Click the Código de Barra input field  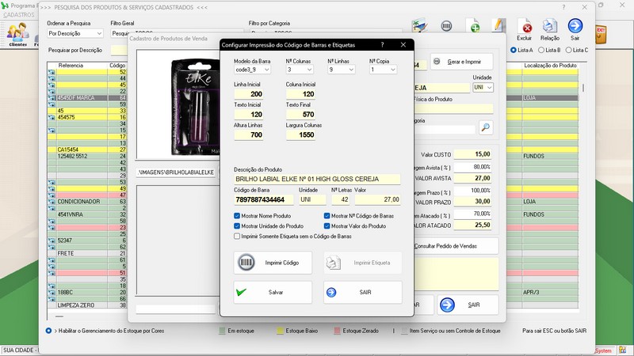point(264,200)
